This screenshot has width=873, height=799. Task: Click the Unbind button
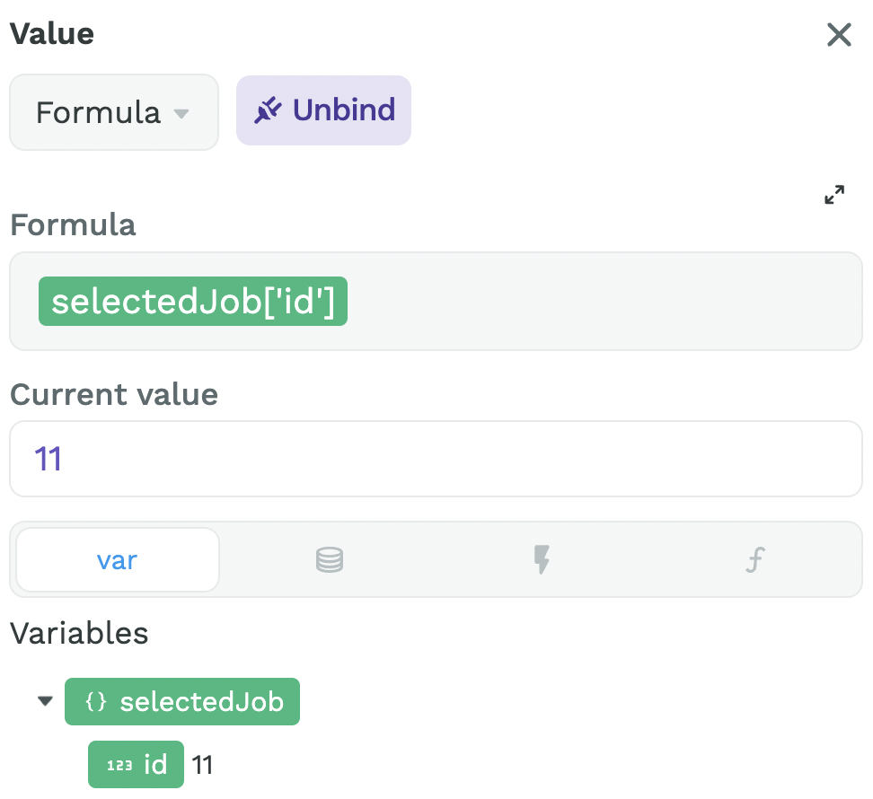323,110
